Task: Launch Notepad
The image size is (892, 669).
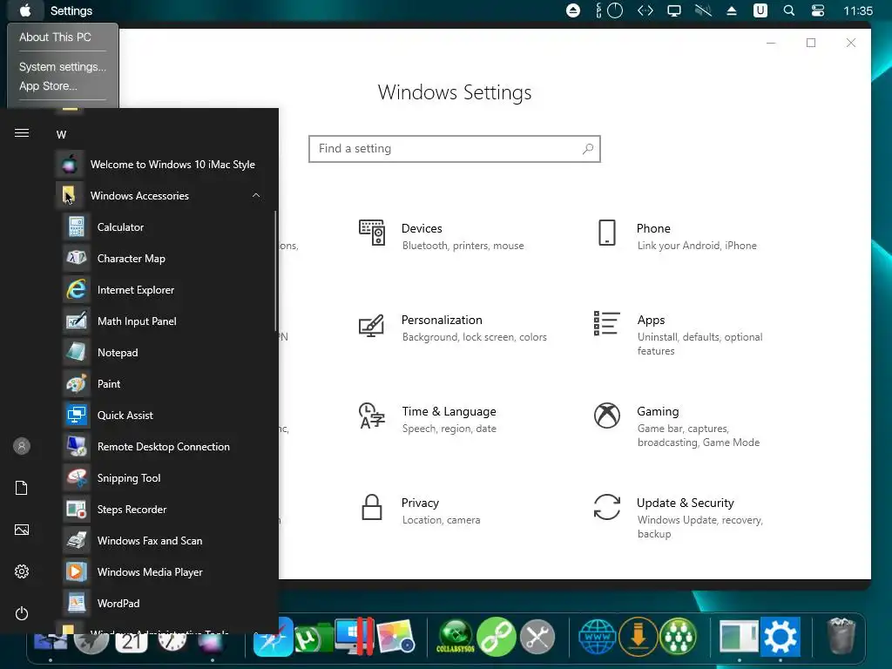Action: click(165, 352)
